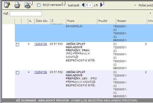The height and width of the screenshot is (103, 153).
Task: Select category cell 23 51 533
Action: (x=56, y=44)
